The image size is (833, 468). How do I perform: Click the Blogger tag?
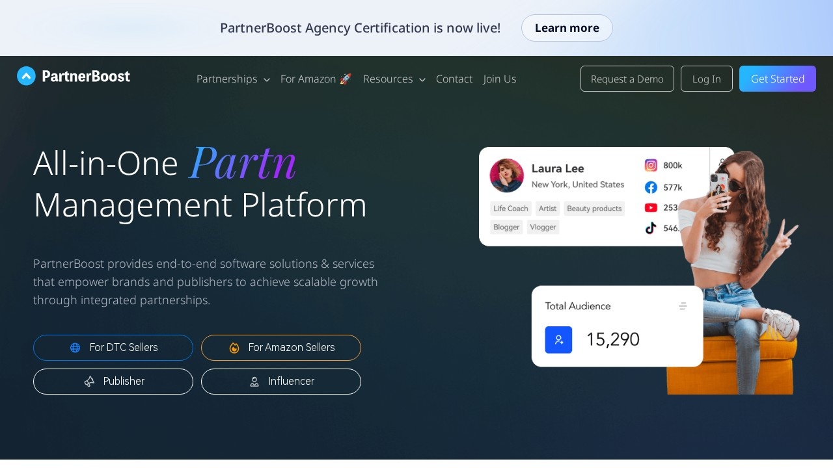506,227
